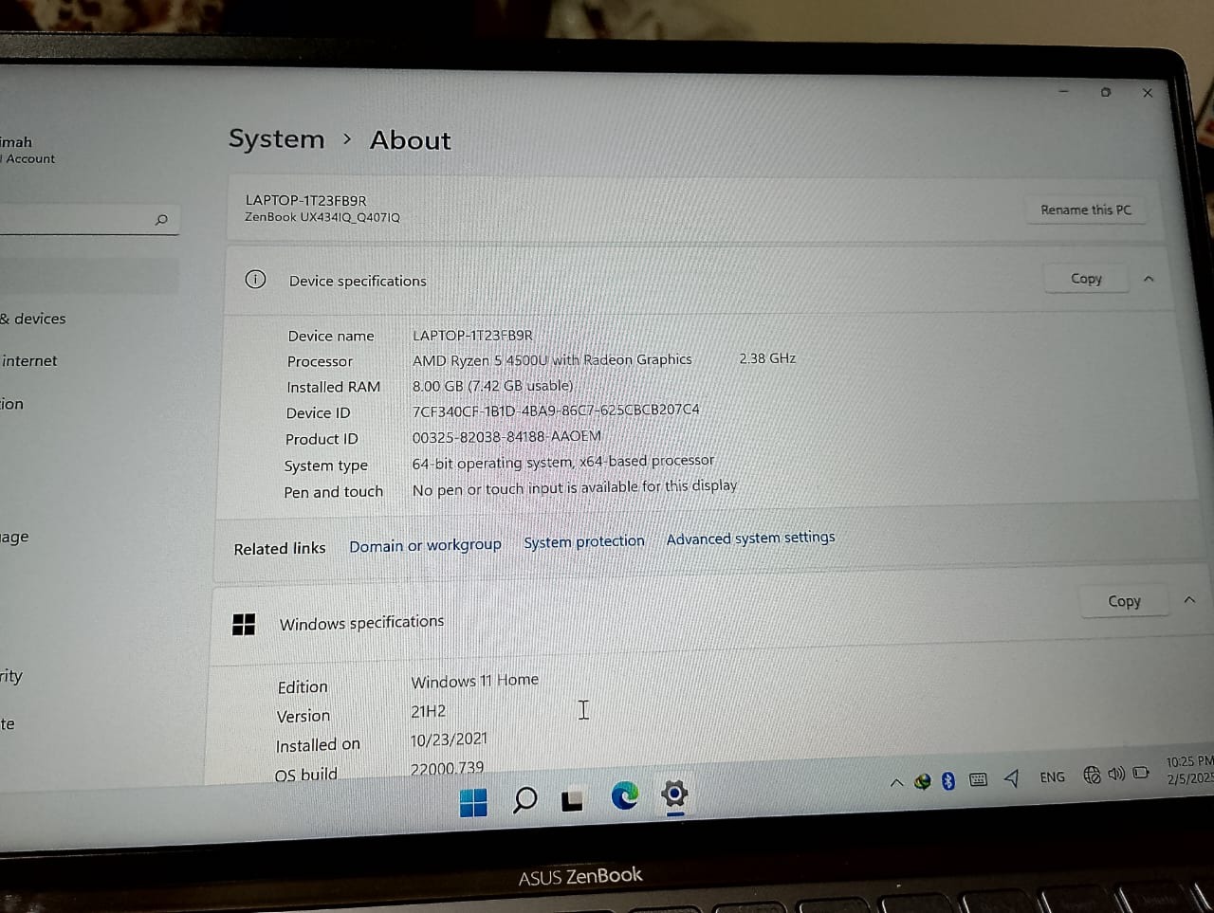Click Installed RAM value 8.00 GB
The image size is (1214, 913).
pyautogui.click(x=492, y=386)
